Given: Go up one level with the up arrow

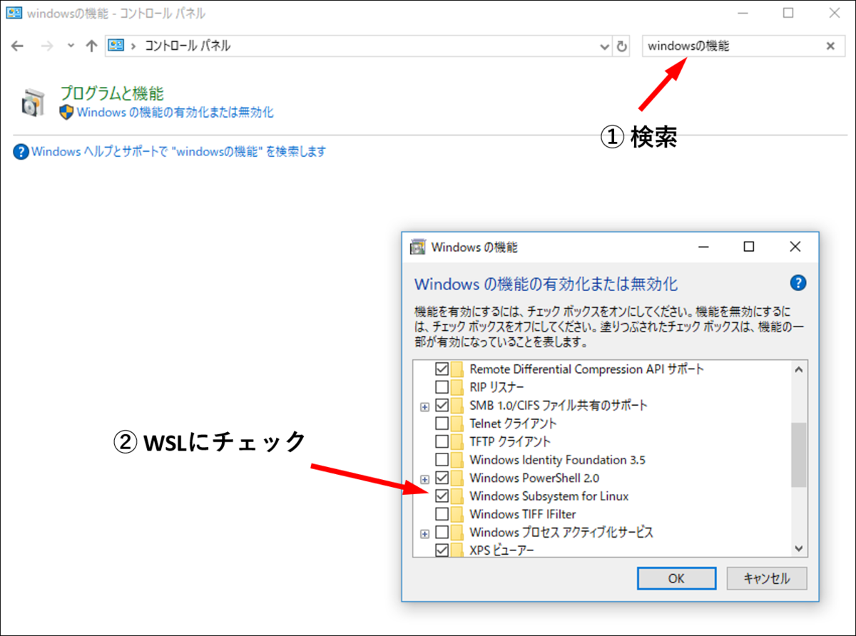Looking at the screenshot, I should point(91,46).
